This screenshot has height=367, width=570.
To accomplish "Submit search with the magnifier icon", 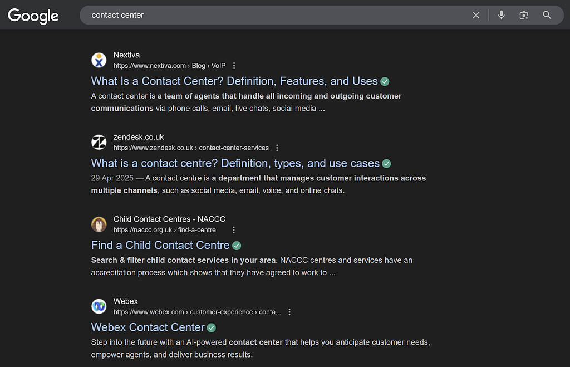I will [547, 15].
